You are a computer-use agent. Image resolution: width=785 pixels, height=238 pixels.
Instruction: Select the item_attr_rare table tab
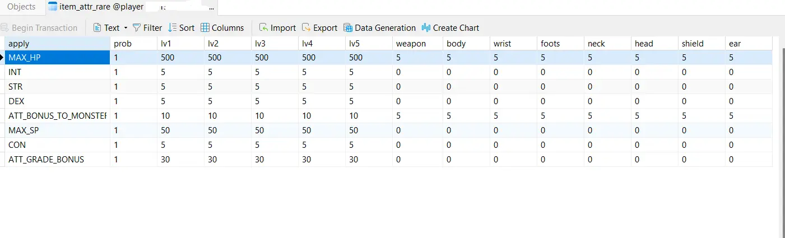point(101,7)
